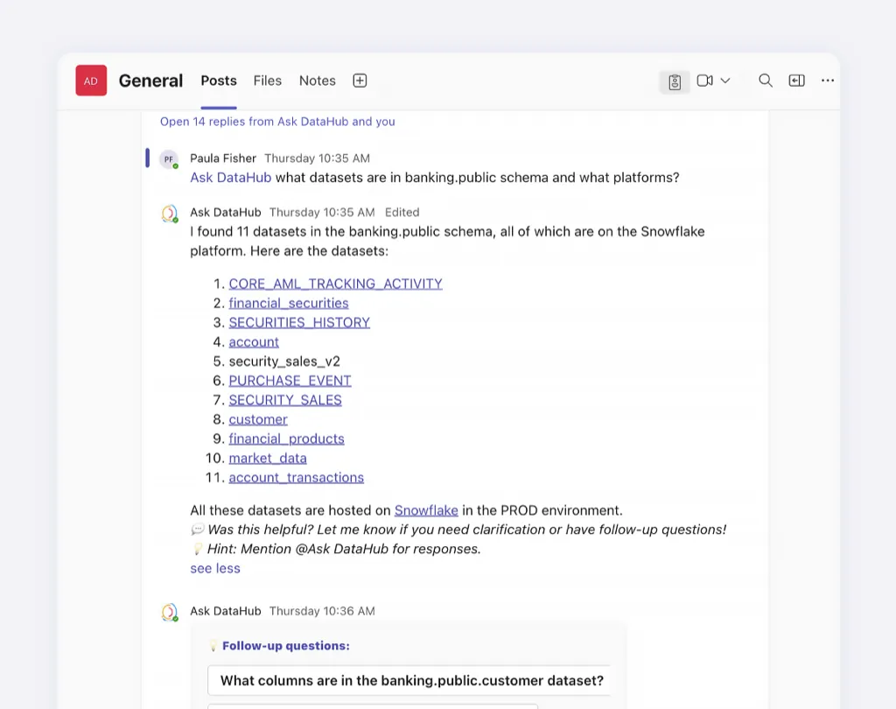The width and height of the screenshot is (896, 709).
Task: Click the red AD team avatar icon
Action: pos(91,81)
